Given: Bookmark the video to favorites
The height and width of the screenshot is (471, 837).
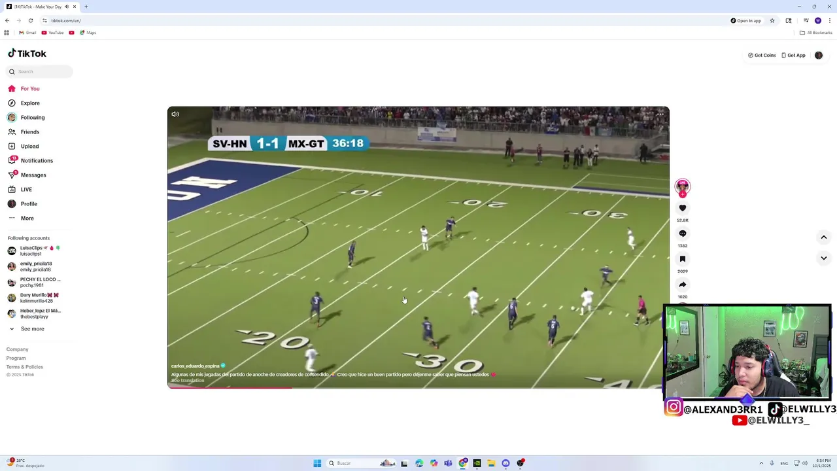Looking at the screenshot, I should (683, 259).
